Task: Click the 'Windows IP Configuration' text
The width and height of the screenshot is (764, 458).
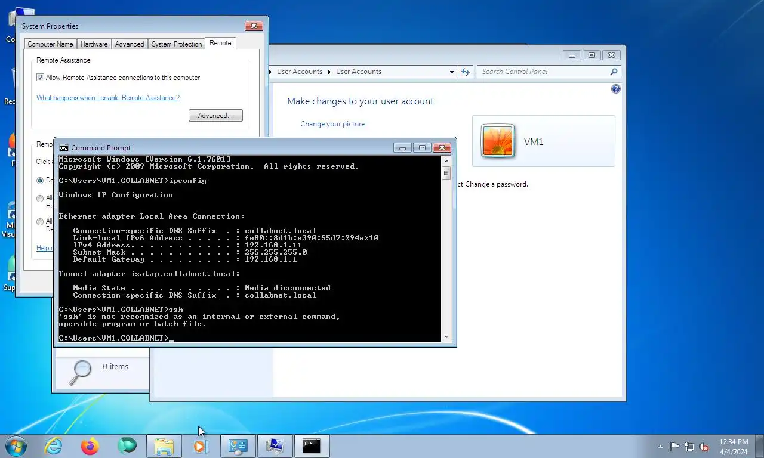Action: pyautogui.click(x=116, y=195)
